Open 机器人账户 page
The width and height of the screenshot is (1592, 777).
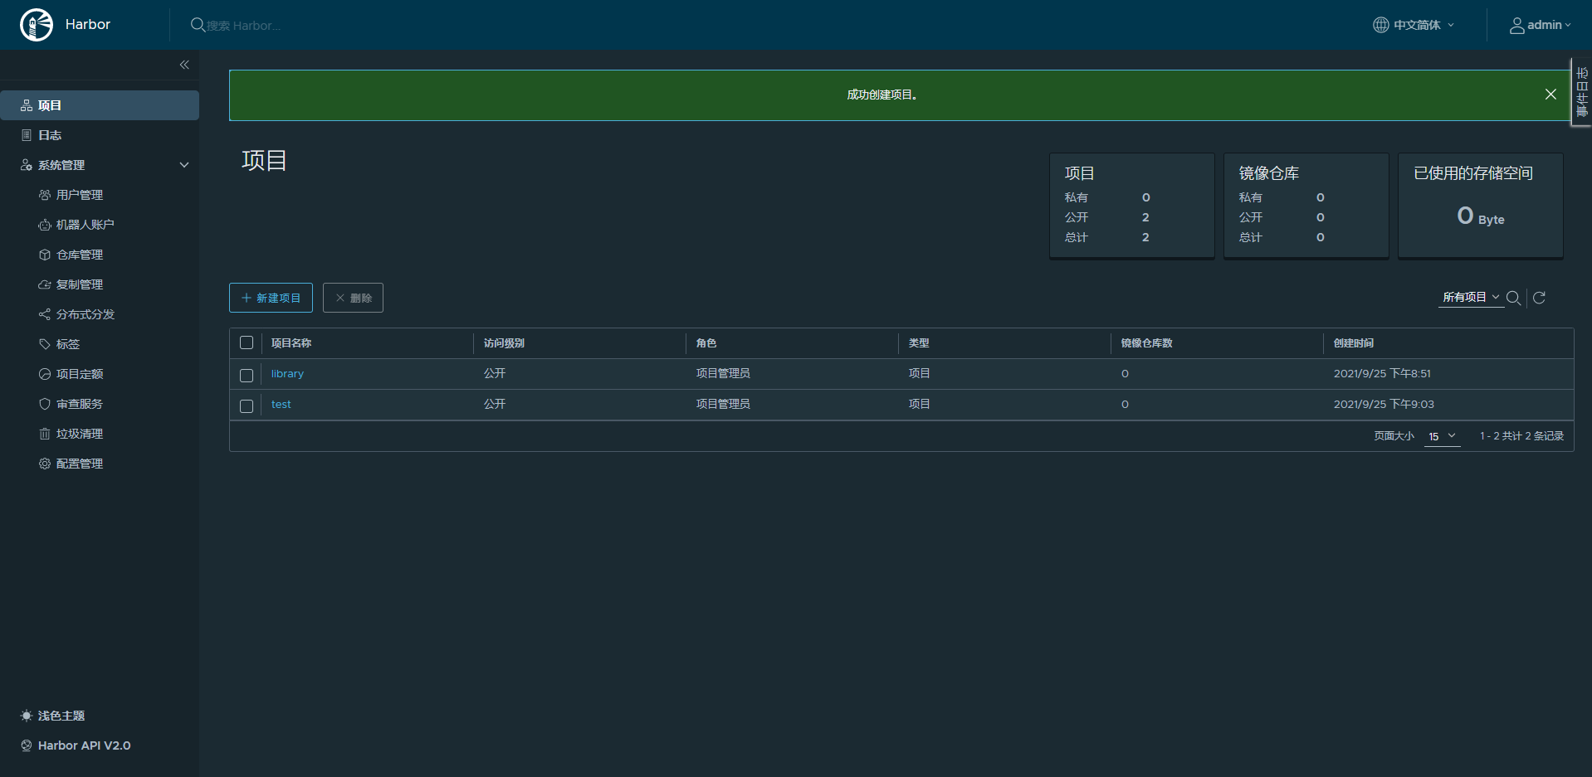tap(85, 225)
